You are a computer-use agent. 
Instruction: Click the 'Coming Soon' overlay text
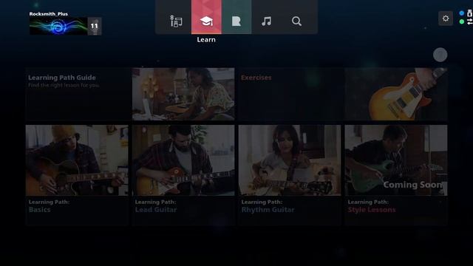412,185
